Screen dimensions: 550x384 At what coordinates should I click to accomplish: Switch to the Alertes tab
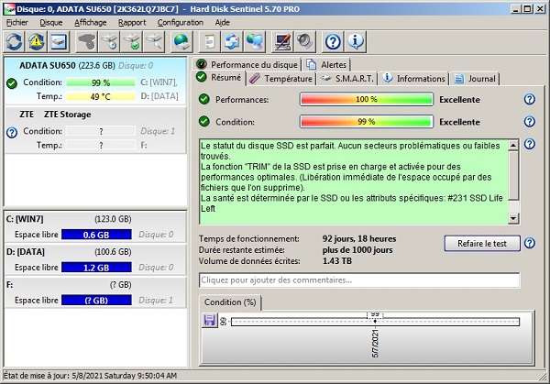326,64
